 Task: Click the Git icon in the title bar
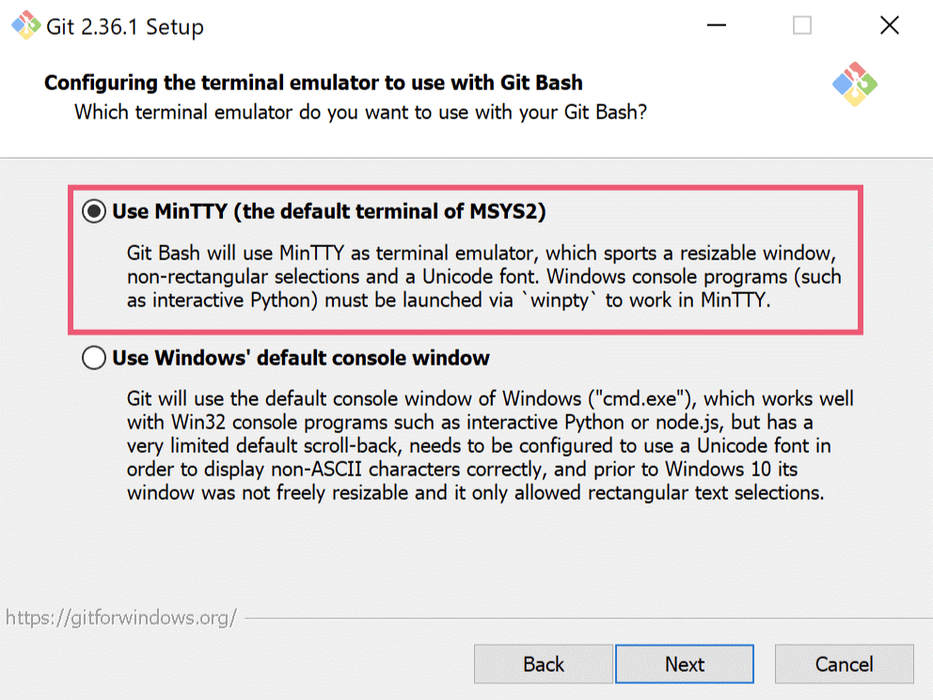click(x=25, y=26)
